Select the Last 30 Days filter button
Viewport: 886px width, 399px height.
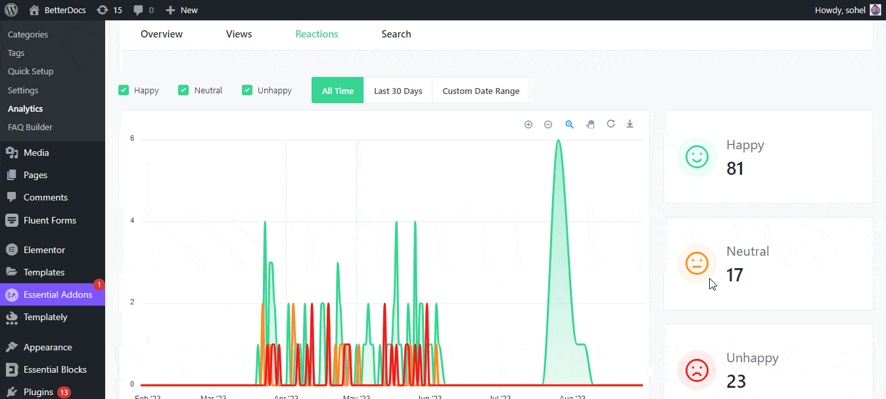click(398, 91)
